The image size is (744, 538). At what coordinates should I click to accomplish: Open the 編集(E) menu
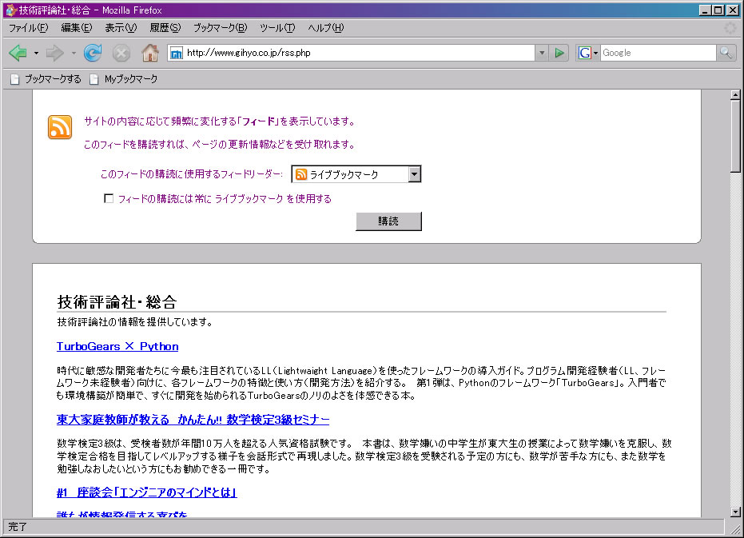77,28
